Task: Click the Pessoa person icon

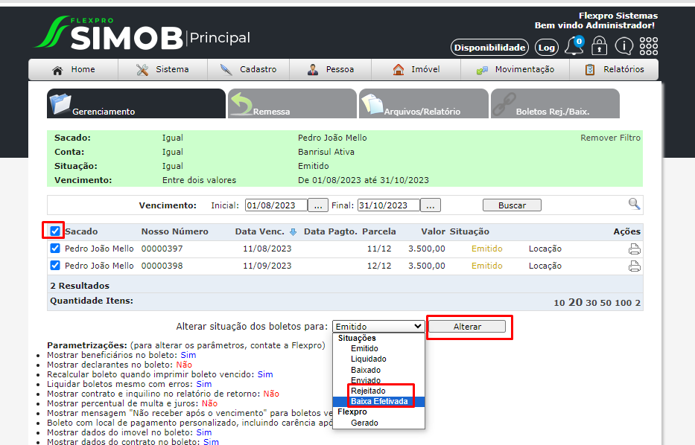Action: 313,69
